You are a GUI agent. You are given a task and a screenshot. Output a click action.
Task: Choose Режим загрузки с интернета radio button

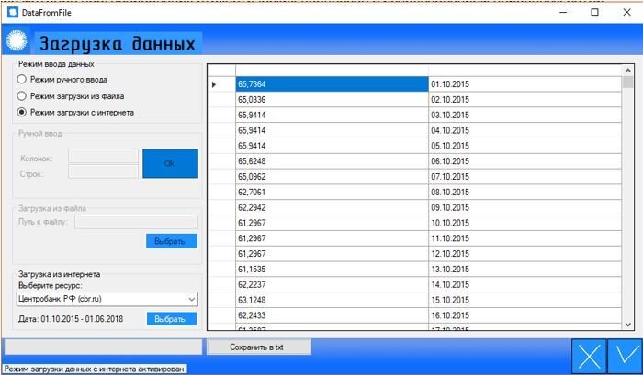(x=22, y=113)
